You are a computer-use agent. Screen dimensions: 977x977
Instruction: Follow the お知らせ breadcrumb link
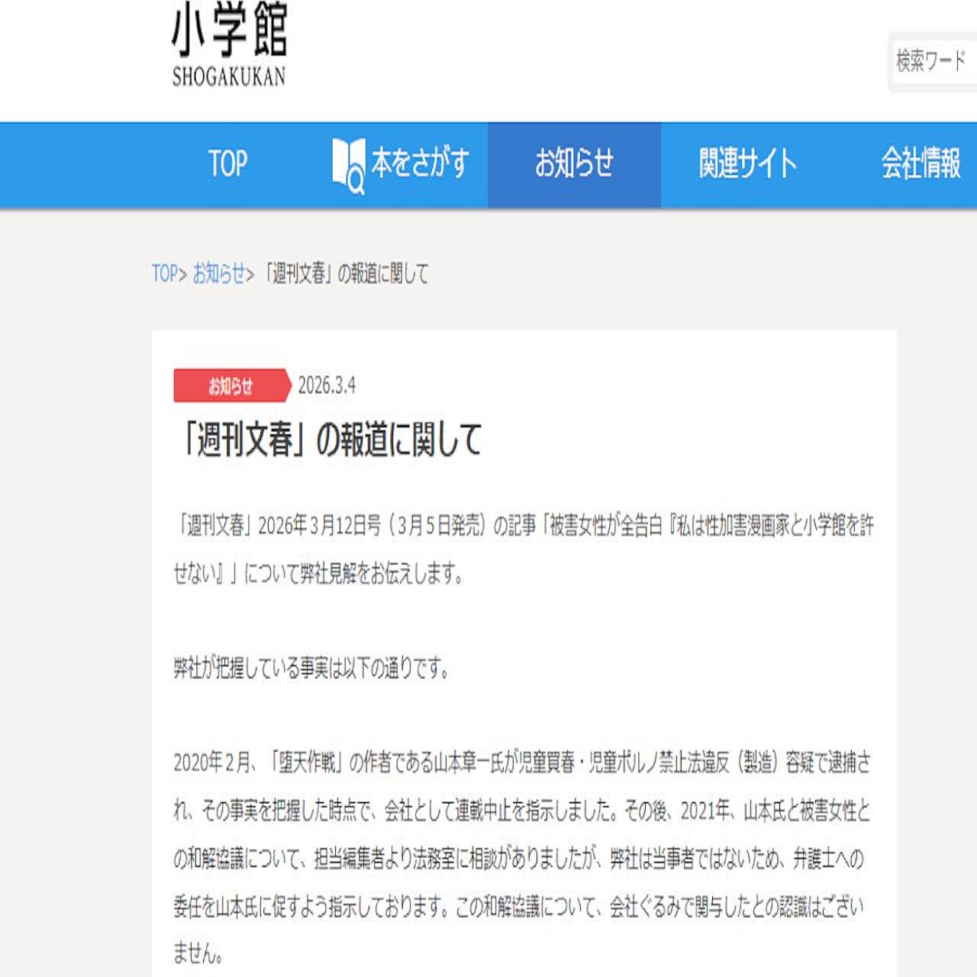[218, 273]
